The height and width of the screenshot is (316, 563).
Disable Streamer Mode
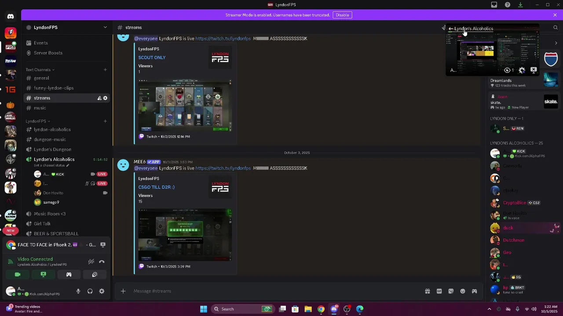pyautogui.click(x=342, y=15)
